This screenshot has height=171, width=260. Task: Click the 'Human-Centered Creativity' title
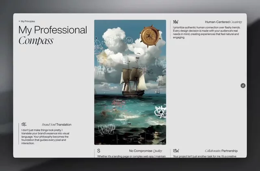[x=223, y=22]
